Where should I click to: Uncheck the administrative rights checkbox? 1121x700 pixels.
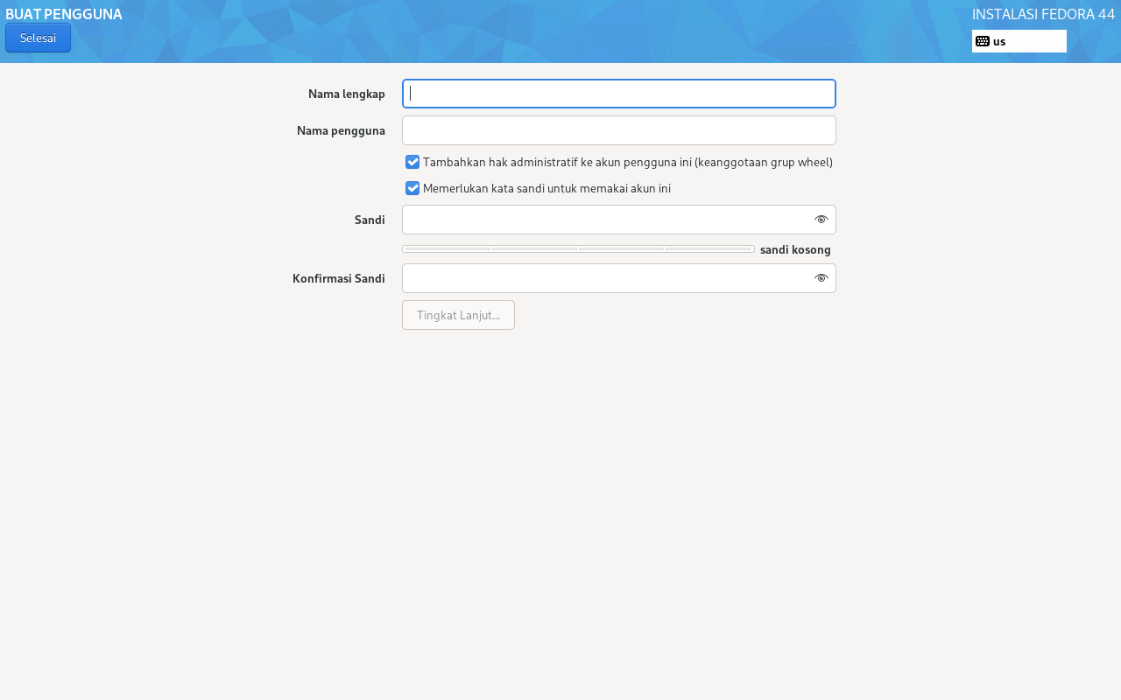click(x=412, y=162)
